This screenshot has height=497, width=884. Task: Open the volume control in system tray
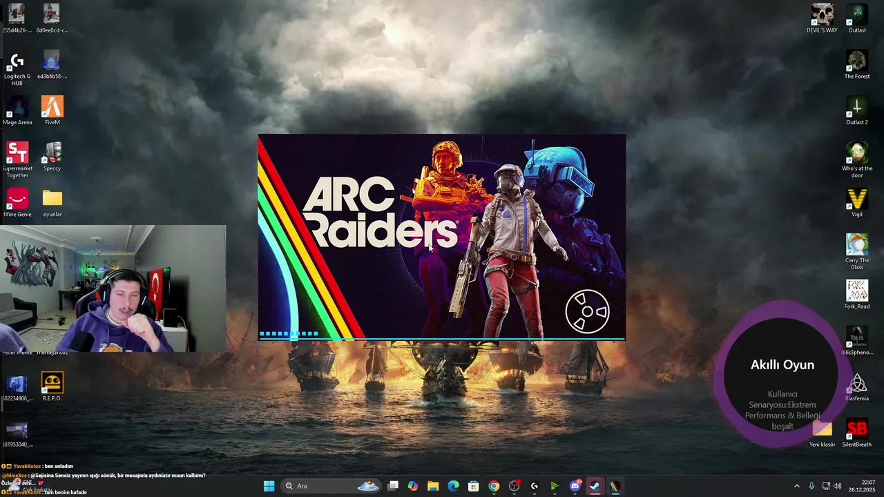tap(837, 486)
